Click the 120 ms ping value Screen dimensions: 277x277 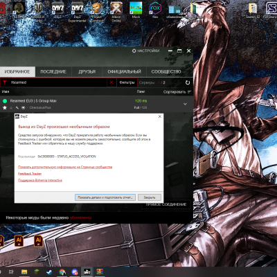click(141, 101)
